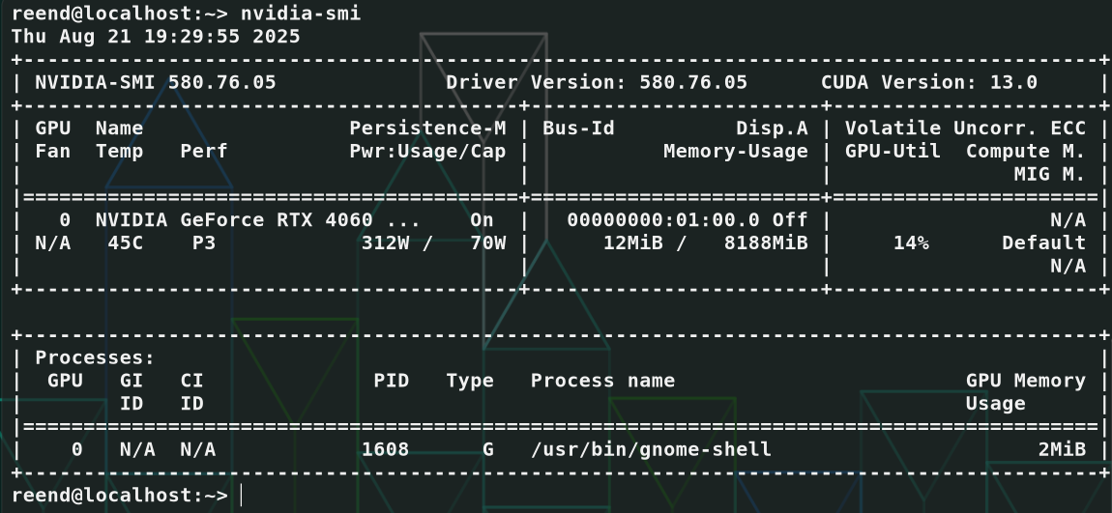Click the Persistence-M value On

click(483, 219)
